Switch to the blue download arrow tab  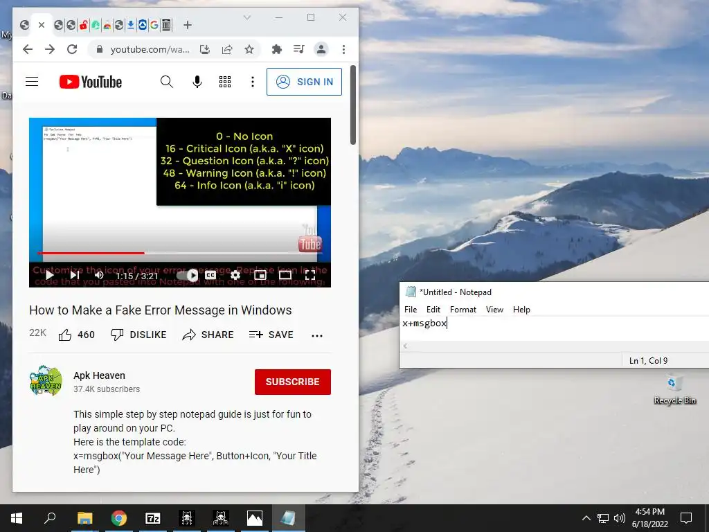(x=131, y=25)
